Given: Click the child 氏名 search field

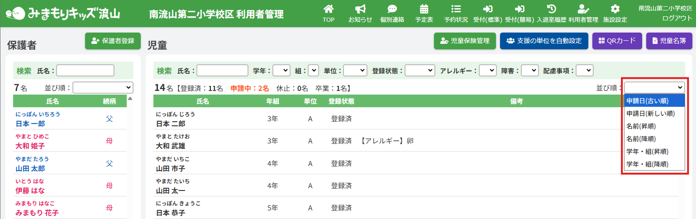Looking at the screenshot, I should click(x=222, y=71).
